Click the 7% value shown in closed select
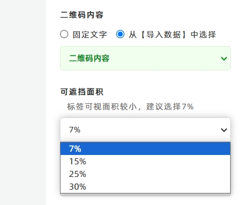 point(75,130)
